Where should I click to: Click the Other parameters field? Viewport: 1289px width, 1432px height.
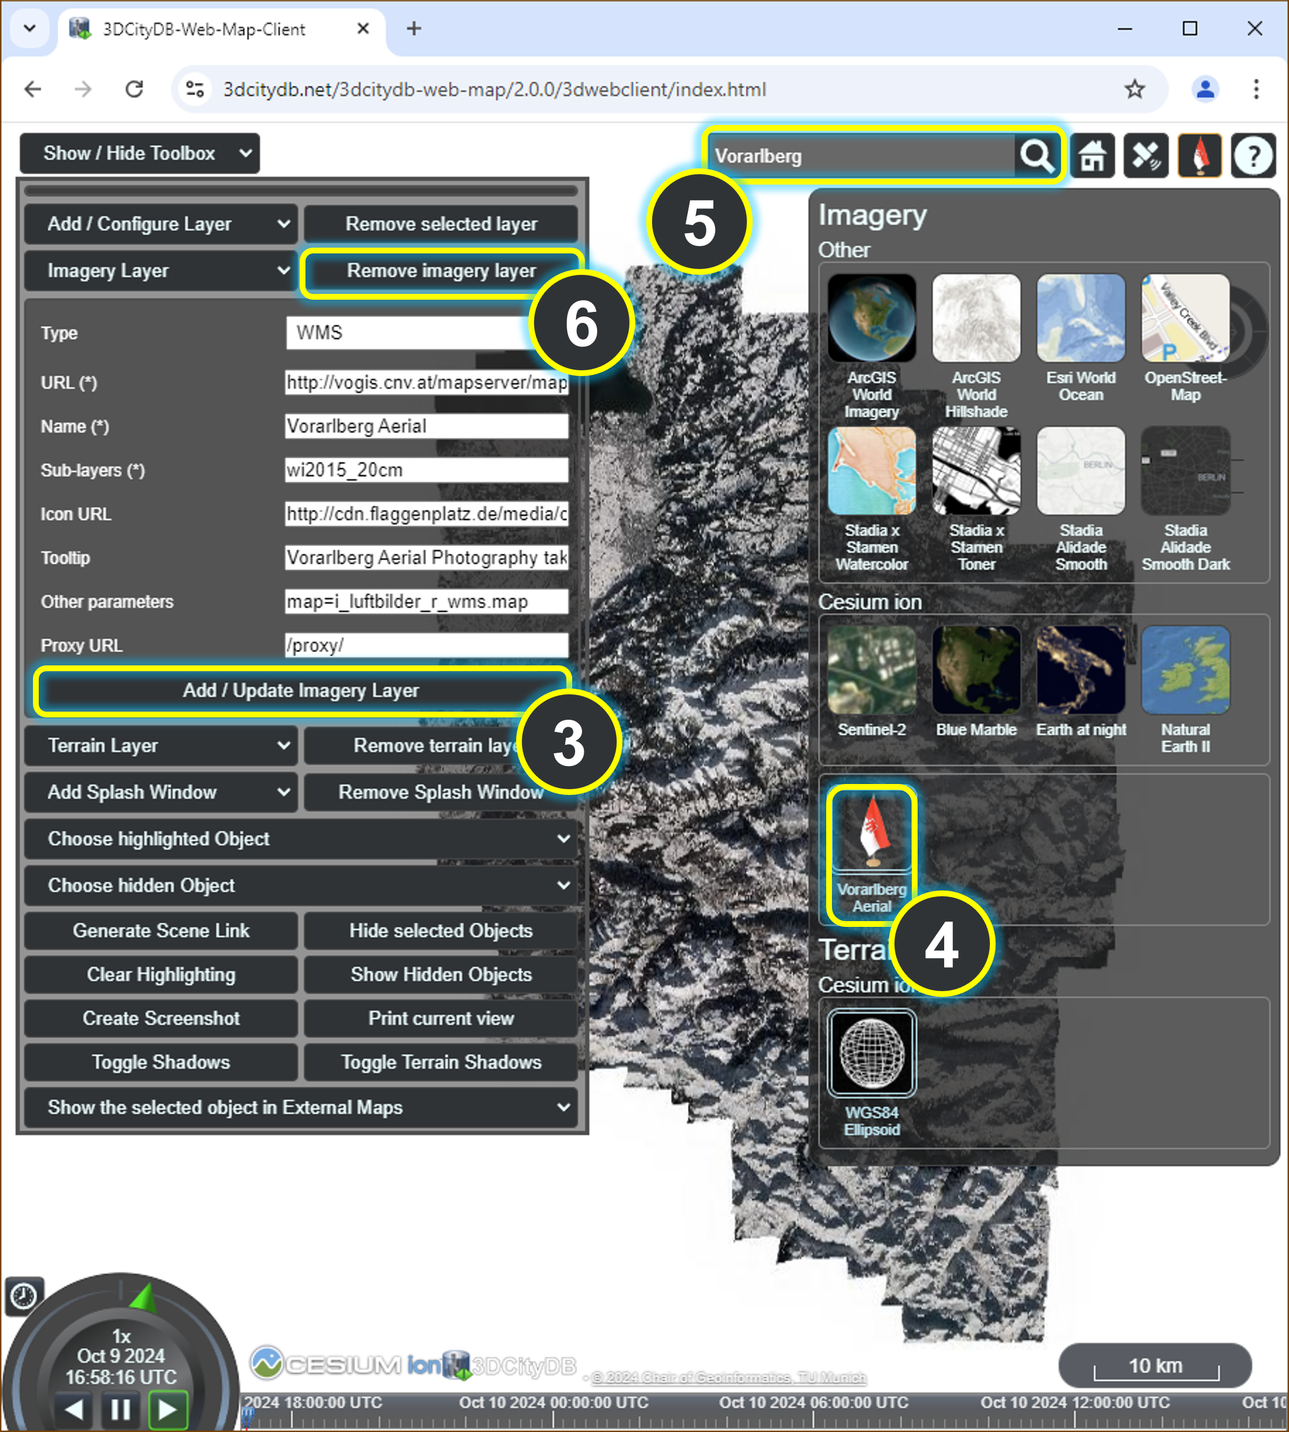(426, 602)
